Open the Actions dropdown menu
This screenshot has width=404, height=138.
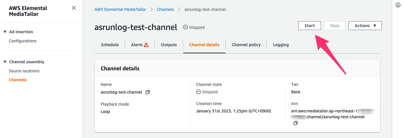(x=365, y=26)
